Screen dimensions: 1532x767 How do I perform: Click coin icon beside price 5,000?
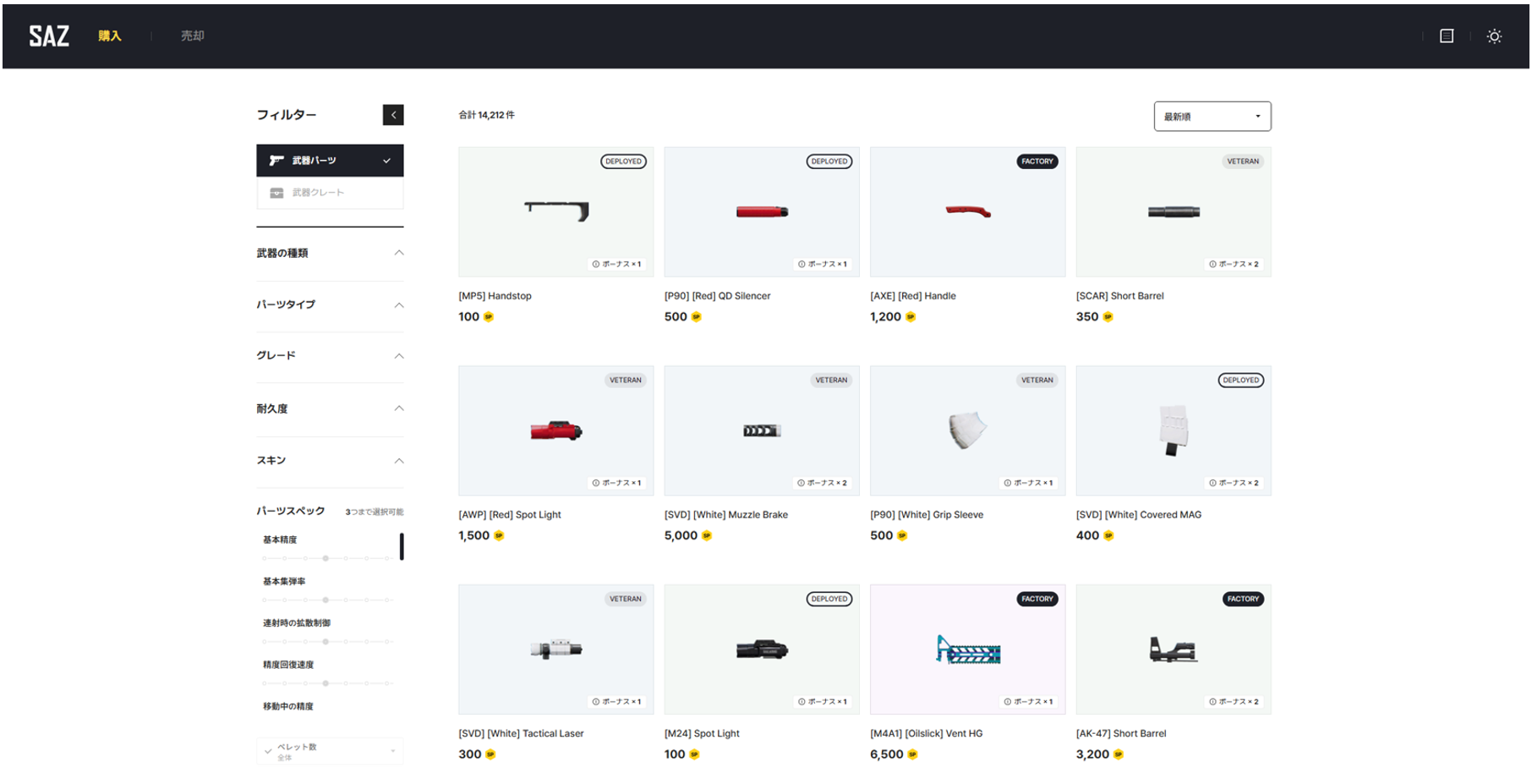[707, 536]
